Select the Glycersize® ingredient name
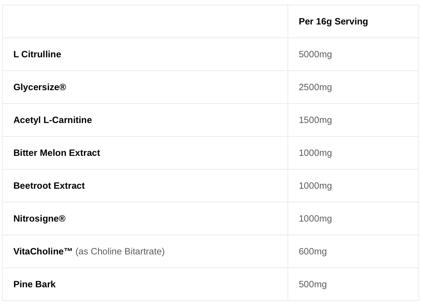 pos(40,87)
